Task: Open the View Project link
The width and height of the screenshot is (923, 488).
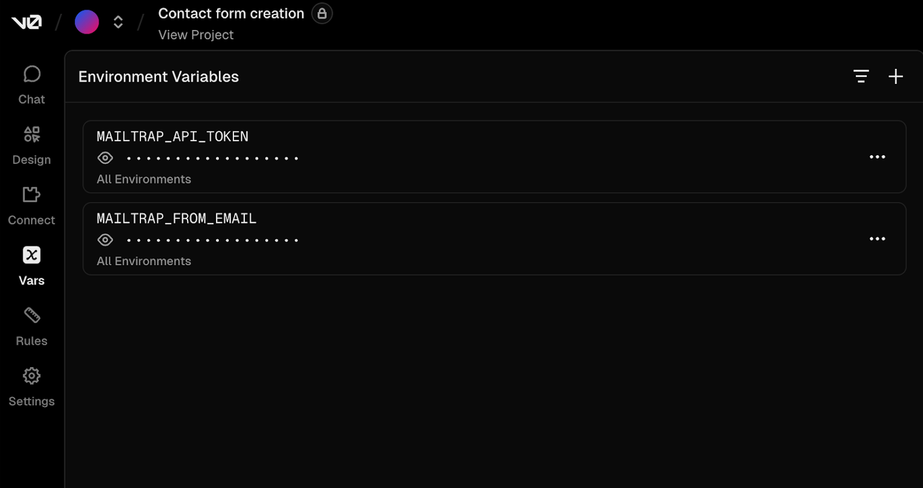Action: [x=195, y=34]
